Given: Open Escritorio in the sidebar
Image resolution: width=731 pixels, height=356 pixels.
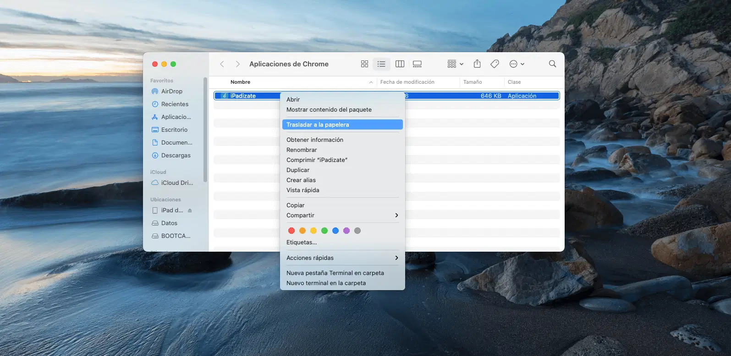Looking at the screenshot, I should pyautogui.click(x=174, y=130).
